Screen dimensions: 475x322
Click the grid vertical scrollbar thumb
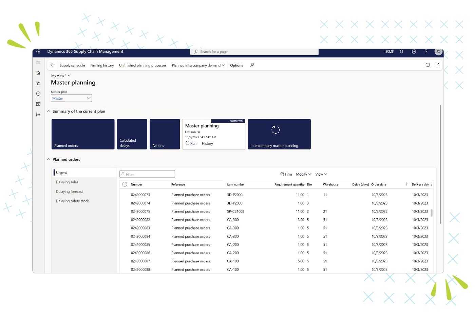pyautogui.click(x=432, y=213)
